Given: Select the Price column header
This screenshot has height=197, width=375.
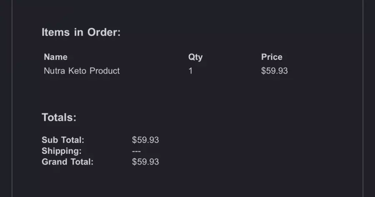Looking at the screenshot, I should 272,57.
